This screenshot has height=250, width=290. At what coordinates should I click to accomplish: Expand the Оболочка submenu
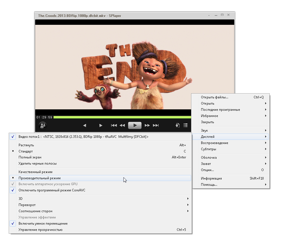click(231, 158)
